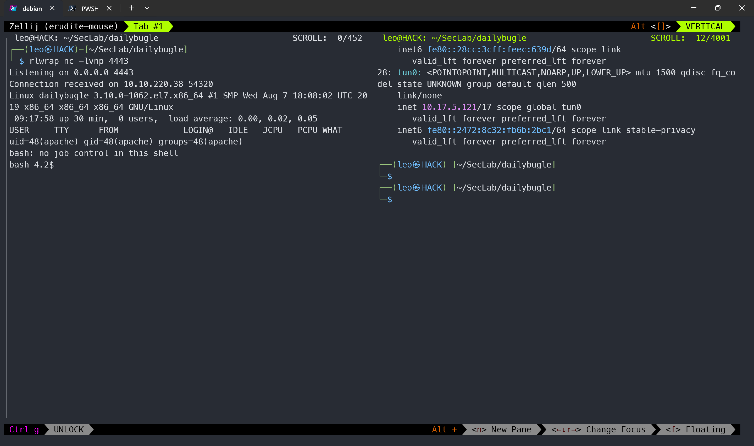754x446 pixels.
Task: Click the <n> New Pane hint
Action: [501, 430]
